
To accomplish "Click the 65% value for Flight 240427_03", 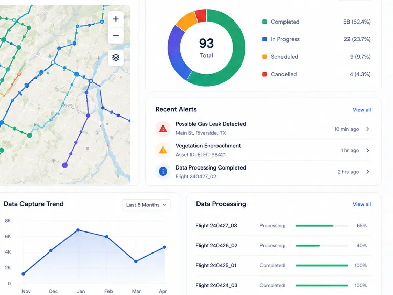I will [362, 226].
